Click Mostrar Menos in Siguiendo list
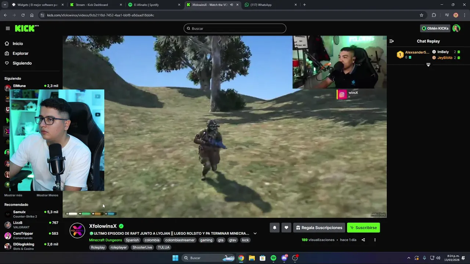The width and height of the screenshot is (470, 264). coord(47,195)
